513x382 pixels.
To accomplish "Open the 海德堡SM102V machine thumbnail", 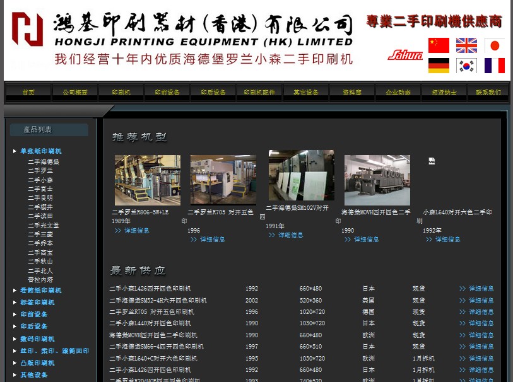I will click(302, 175).
